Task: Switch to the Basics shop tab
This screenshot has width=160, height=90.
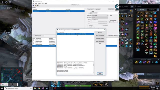Action: coord(142,10)
